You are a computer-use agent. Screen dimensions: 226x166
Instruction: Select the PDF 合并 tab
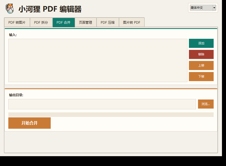click(x=64, y=22)
